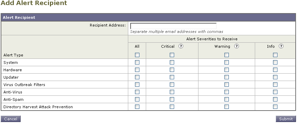Image resolution: width=297 pixels, height=123 pixels.
Task: Open the Warning severity help icon
Action: (236, 46)
